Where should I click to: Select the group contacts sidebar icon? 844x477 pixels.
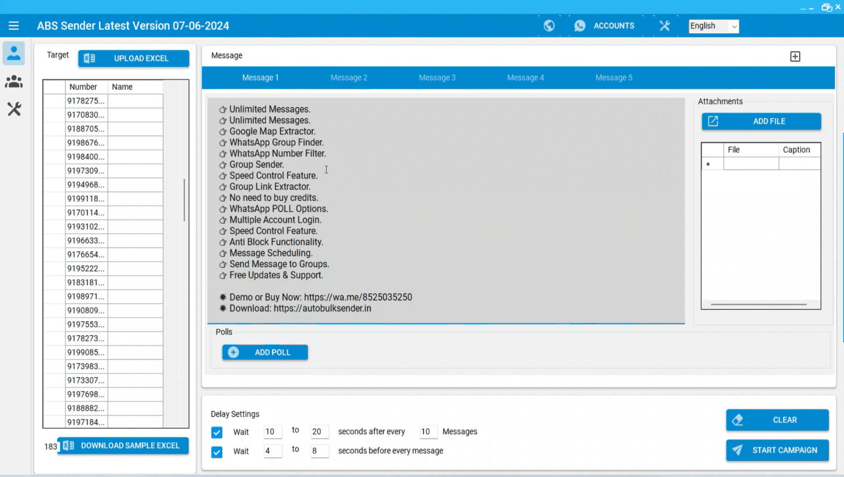[x=14, y=81]
